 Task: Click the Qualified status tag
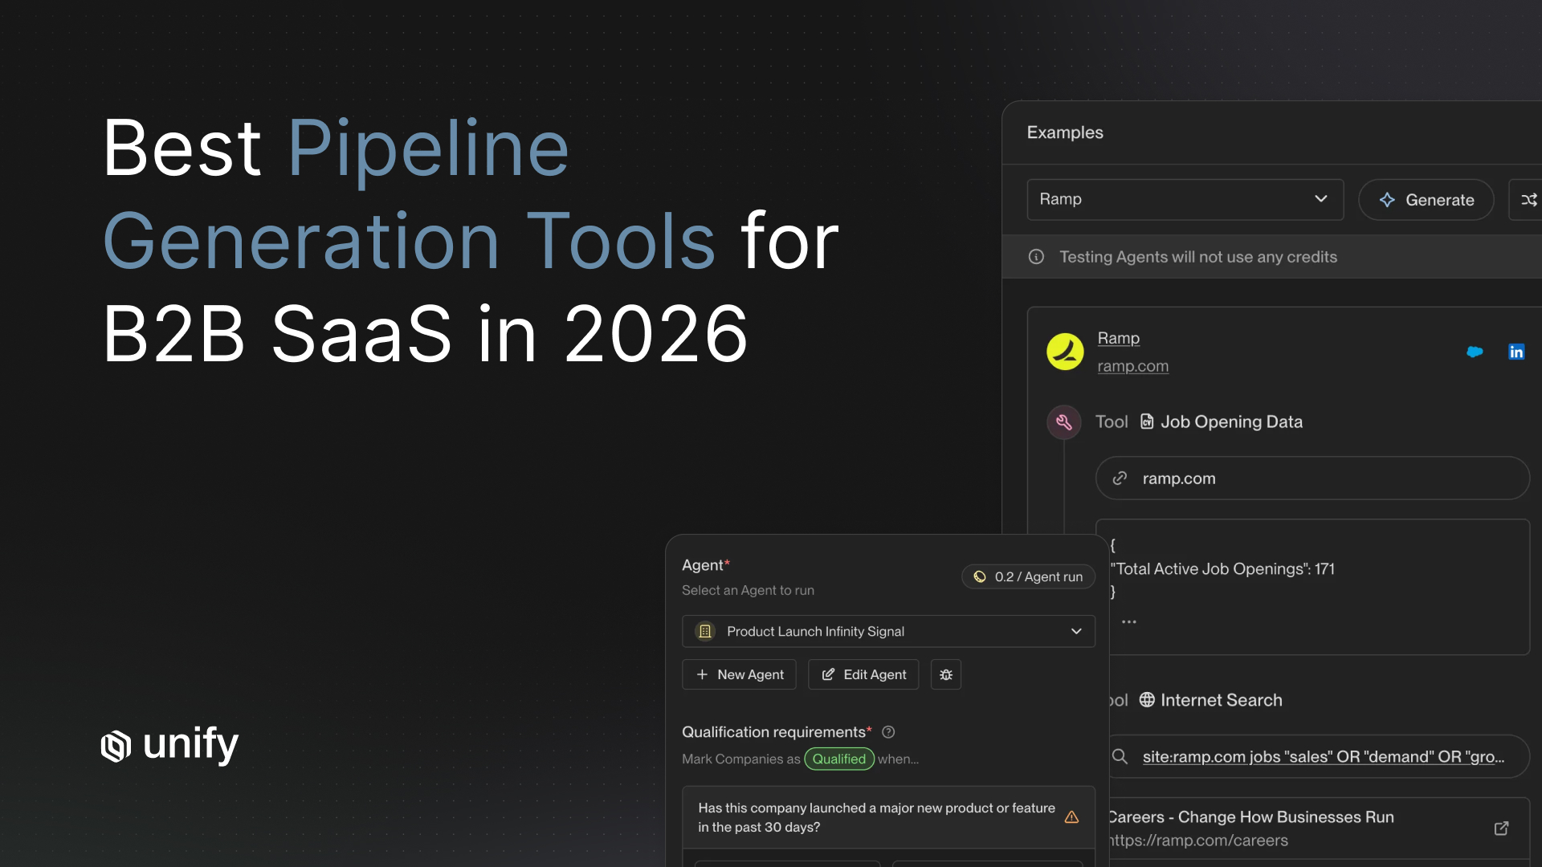pyautogui.click(x=838, y=759)
